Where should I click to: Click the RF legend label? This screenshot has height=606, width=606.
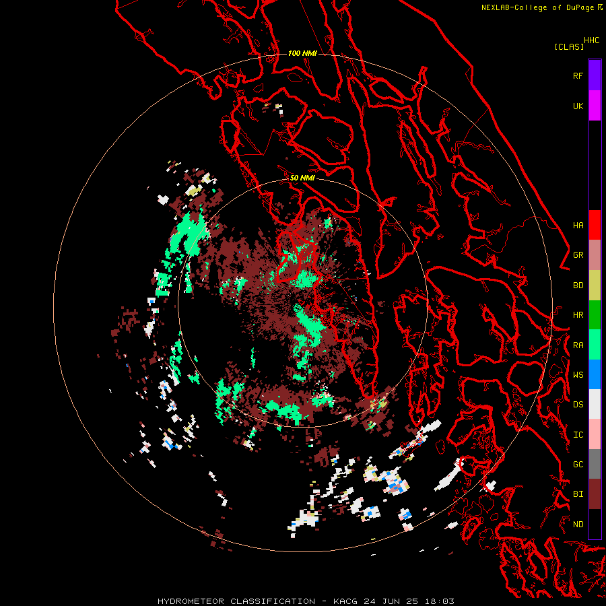[578, 75]
